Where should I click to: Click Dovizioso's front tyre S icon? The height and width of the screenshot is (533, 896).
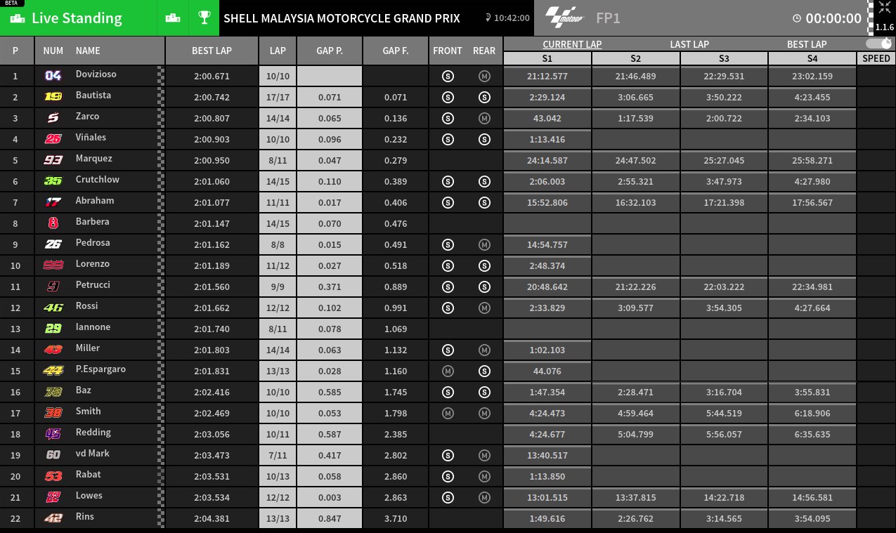click(x=448, y=76)
